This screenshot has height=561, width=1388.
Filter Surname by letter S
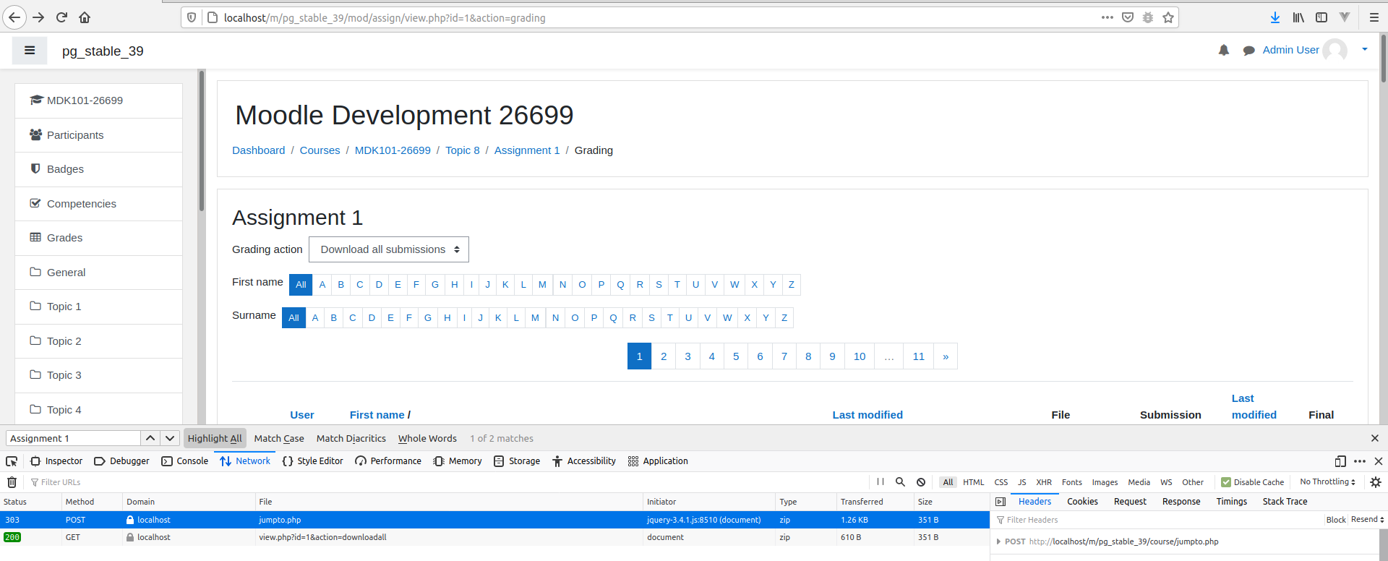click(x=651, y=318)
